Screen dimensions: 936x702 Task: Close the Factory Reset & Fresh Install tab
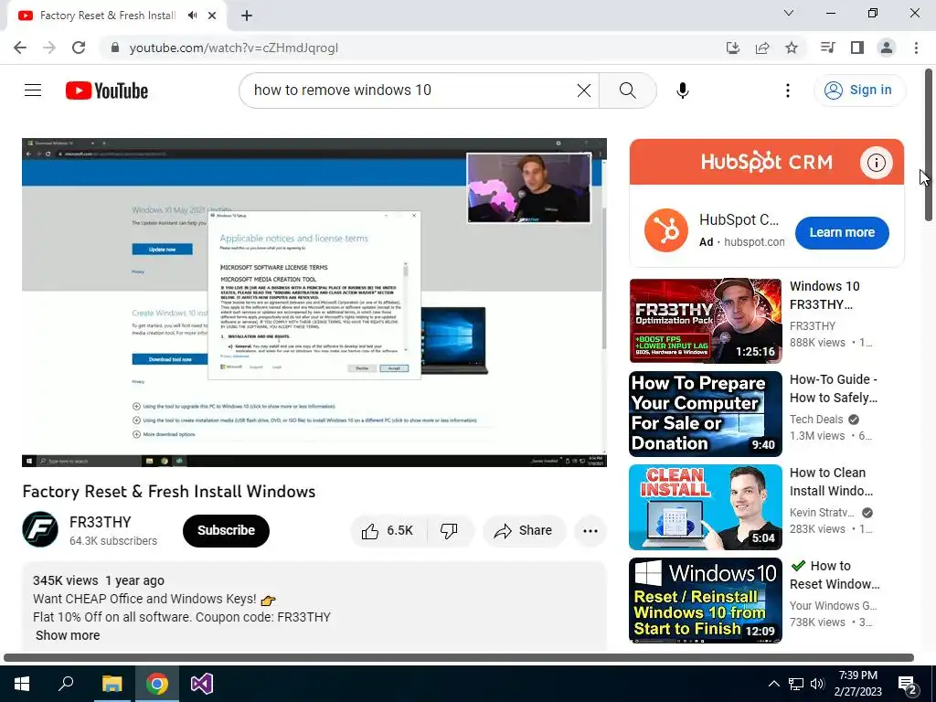[x=212, y=16]
